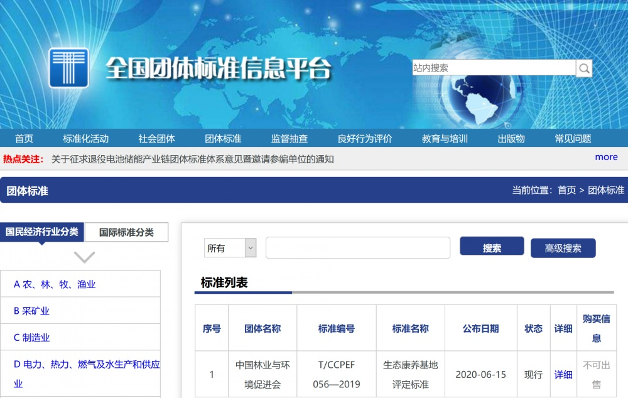
Task: Click the 高级搜索 button
Action: (x=563, y=248)
